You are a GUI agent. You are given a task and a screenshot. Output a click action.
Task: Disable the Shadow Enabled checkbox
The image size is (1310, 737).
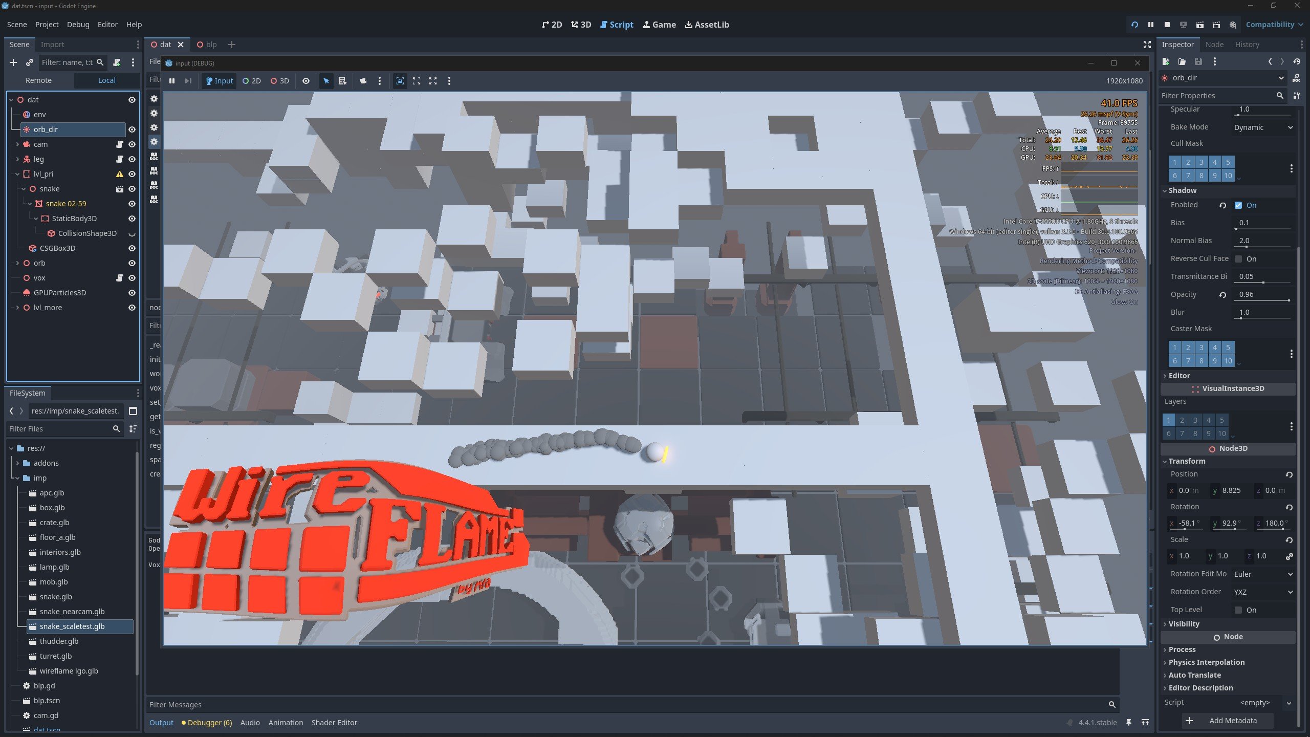tap(1238, 205)
